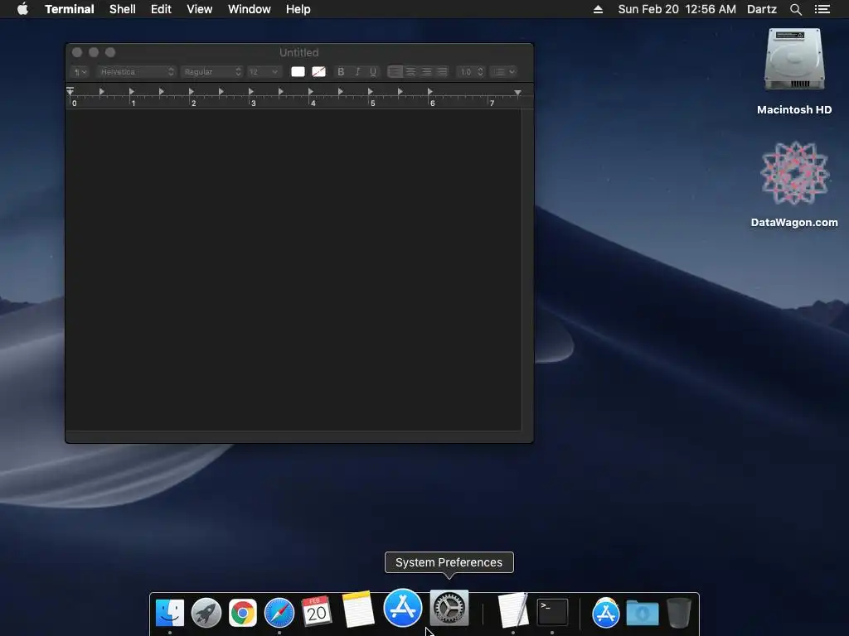Open System Preferences gear in Dock
The height and width of the screenshot is (636, 849).
(x=449, y=609)
